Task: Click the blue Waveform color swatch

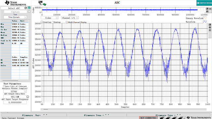Action: pos(205,22)
